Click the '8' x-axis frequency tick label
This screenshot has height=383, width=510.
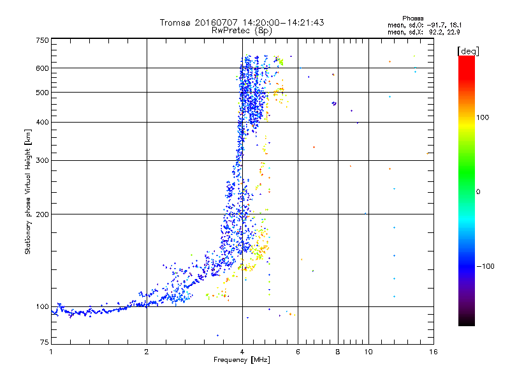338,352
